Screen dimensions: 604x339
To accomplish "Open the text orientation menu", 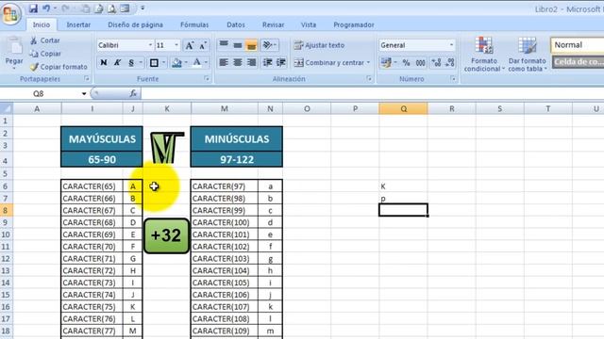I will 269,45.
